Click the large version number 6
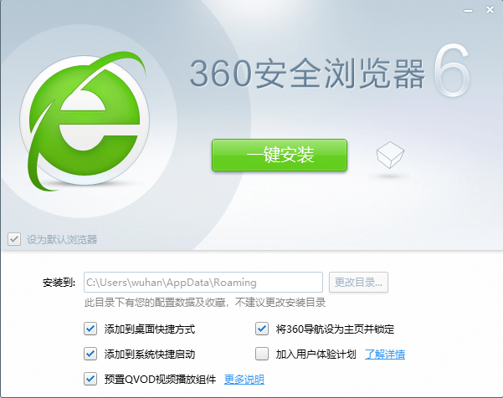This screenshot has width=503, height=398. coord(452,70)
